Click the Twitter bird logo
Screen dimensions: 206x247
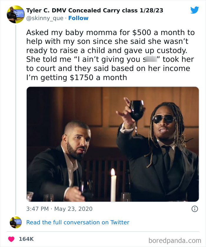pos(195,10)
